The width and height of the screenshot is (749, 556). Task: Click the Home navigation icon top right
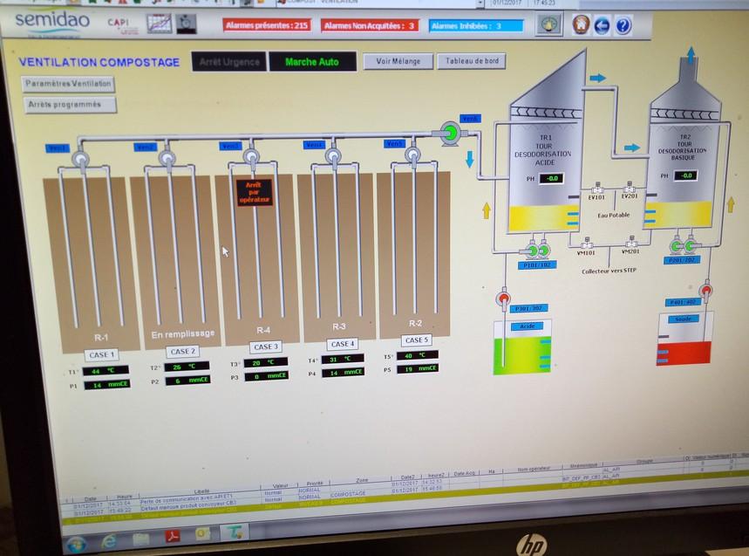point(579,24)
